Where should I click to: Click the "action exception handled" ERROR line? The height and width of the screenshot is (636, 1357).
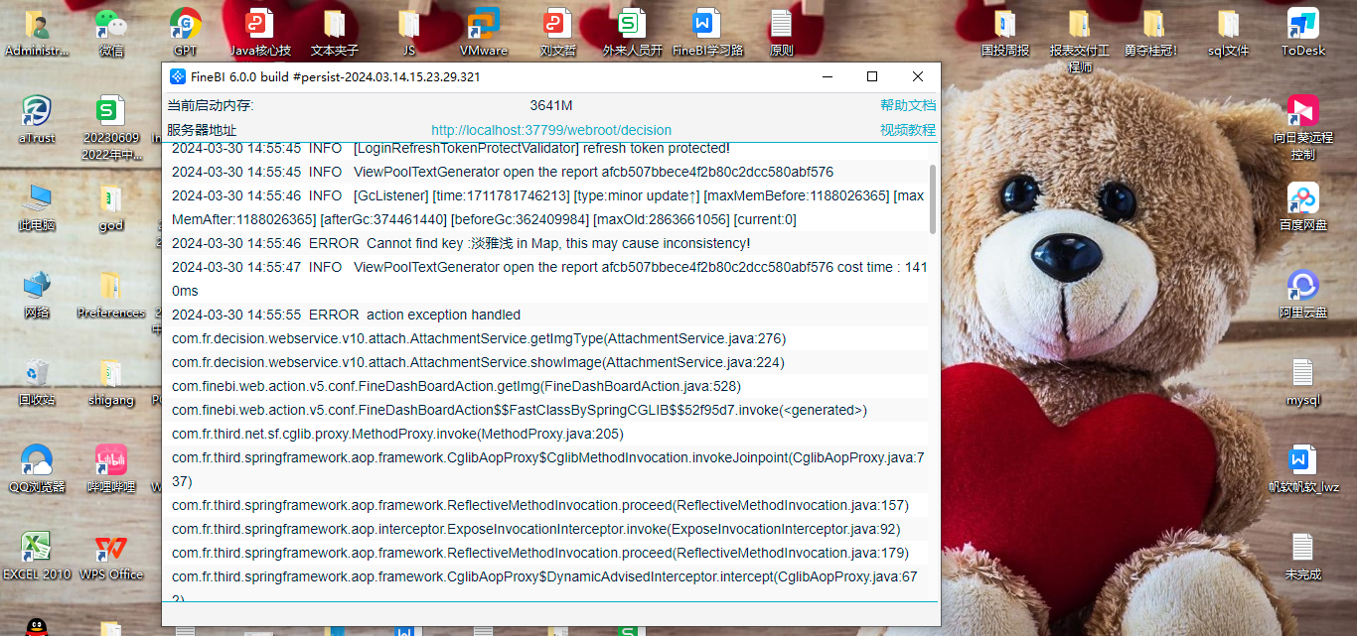point(346,315)
